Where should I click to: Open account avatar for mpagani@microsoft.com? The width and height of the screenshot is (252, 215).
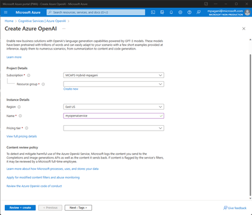pyautogui.click(x=248, y=12)
